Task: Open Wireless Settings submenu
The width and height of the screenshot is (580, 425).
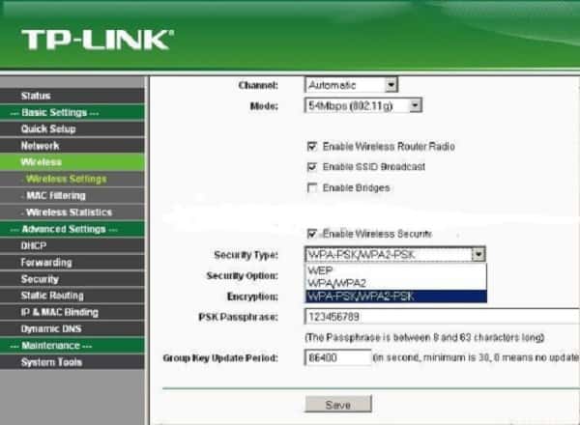Action: click(72, 179)
